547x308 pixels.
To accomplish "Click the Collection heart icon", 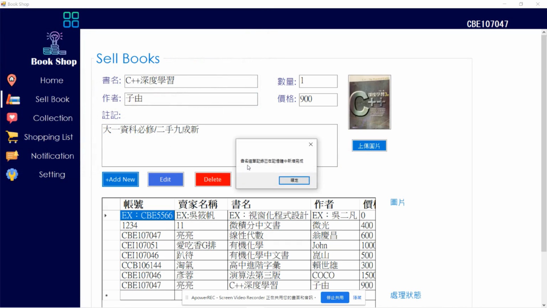I will tap(12, 118).
